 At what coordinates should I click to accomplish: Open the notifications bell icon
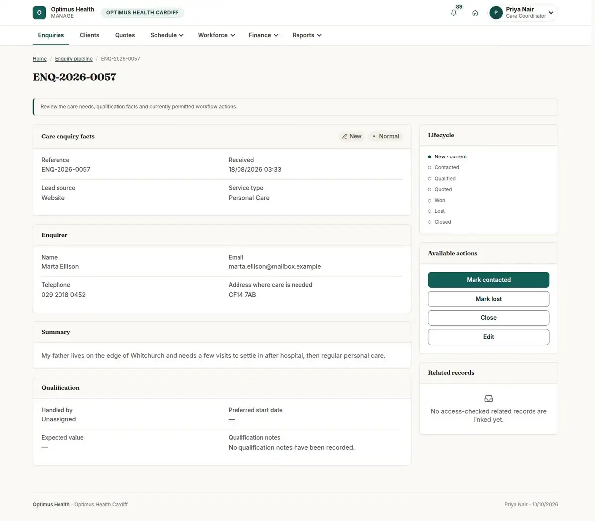[453, 13]
